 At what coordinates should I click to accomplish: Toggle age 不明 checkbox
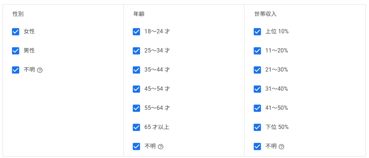[137, 147]
